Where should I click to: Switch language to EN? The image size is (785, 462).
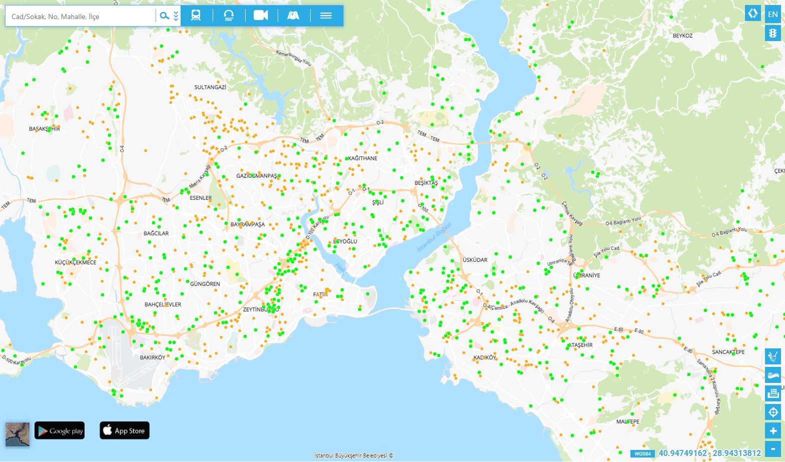coord(773,14)
